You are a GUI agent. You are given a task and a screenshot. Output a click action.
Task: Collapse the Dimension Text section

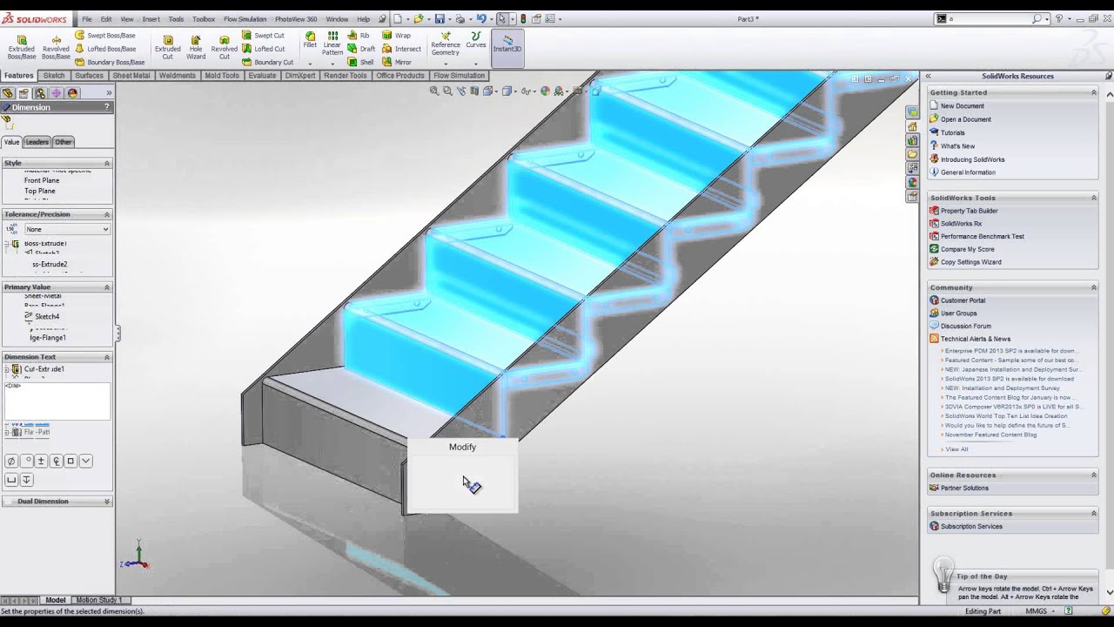pos(107,357)
